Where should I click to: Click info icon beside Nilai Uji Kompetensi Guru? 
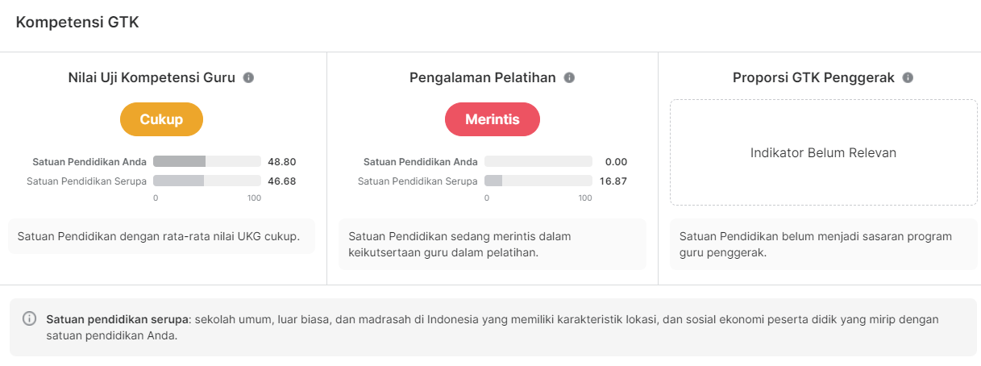248,78
